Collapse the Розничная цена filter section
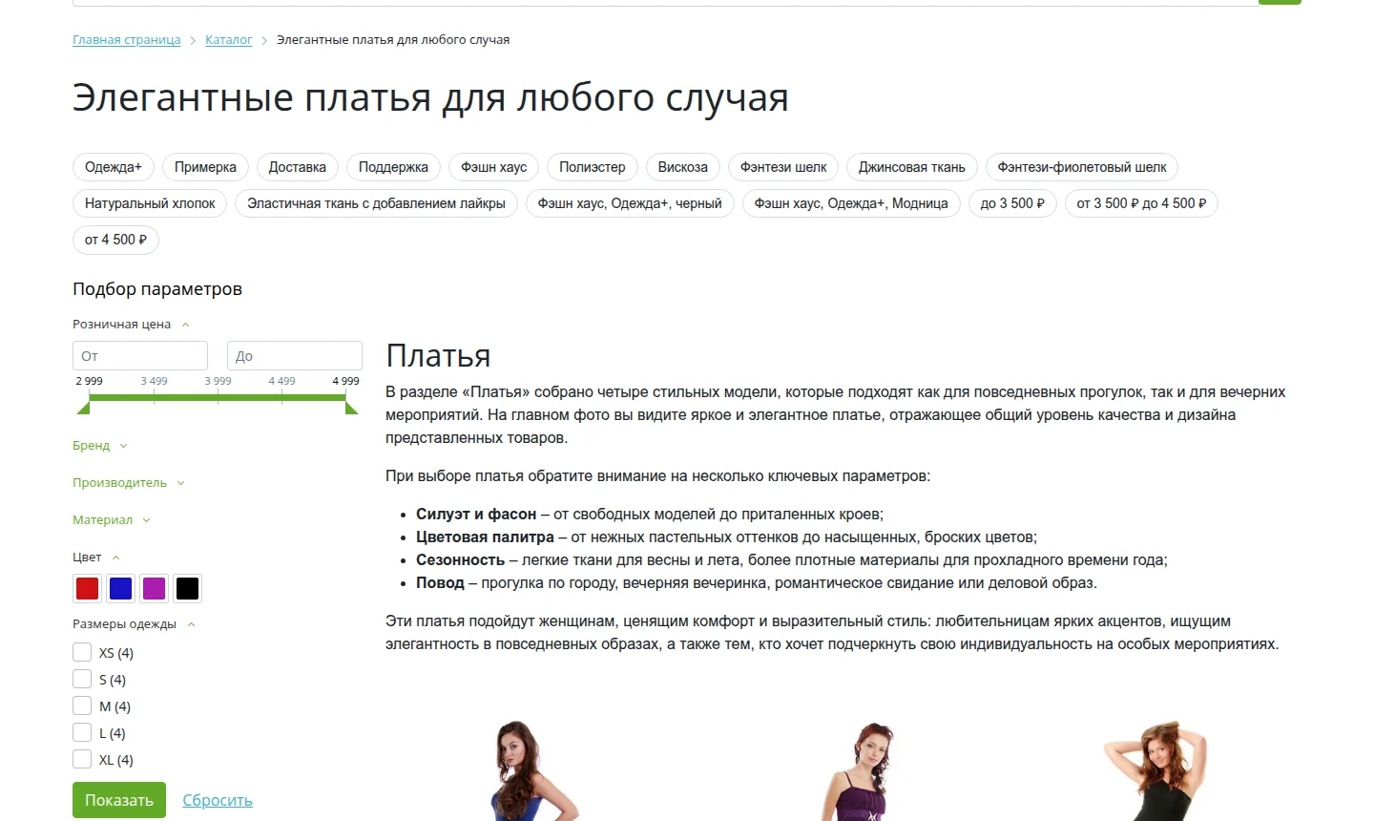The image size is (1374, 821). coord(131,325)
